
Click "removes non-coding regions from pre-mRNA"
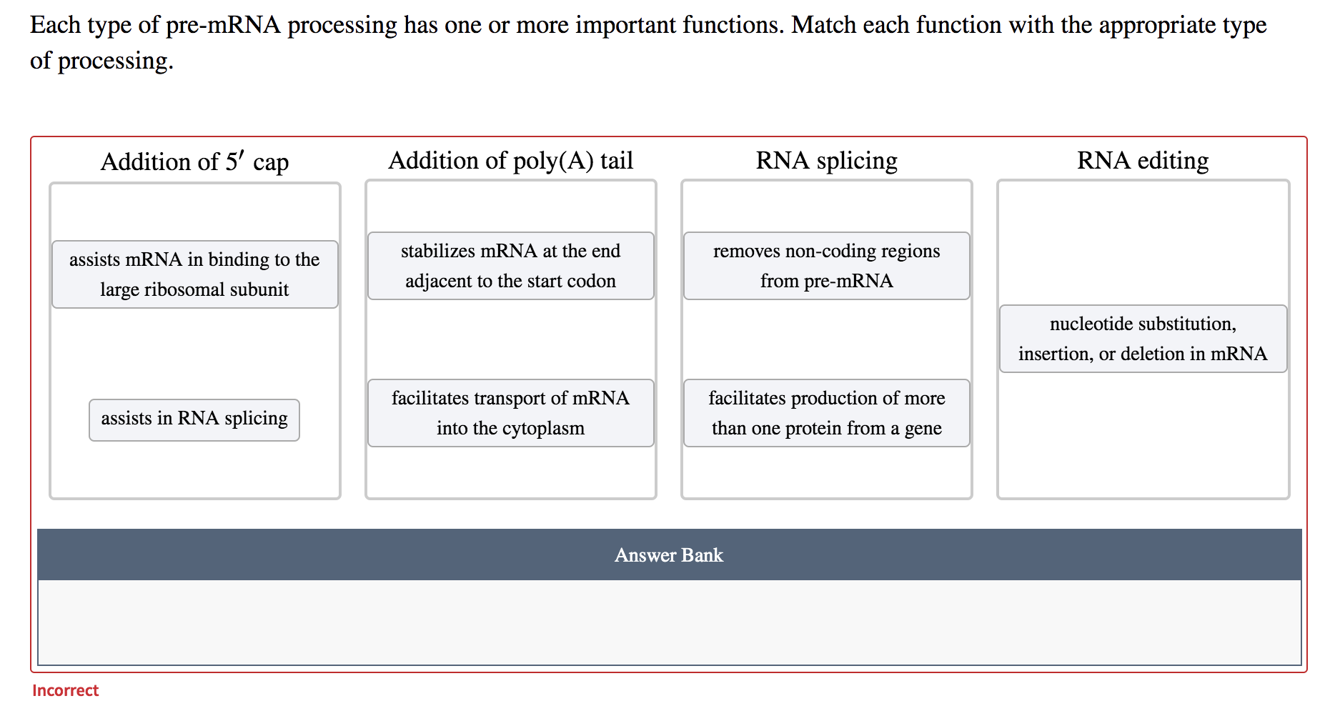pos(825,265)
